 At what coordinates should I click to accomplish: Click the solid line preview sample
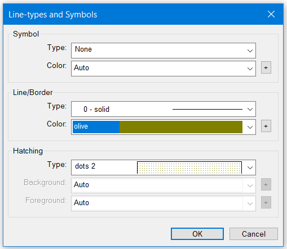click(x=207, y=109)
